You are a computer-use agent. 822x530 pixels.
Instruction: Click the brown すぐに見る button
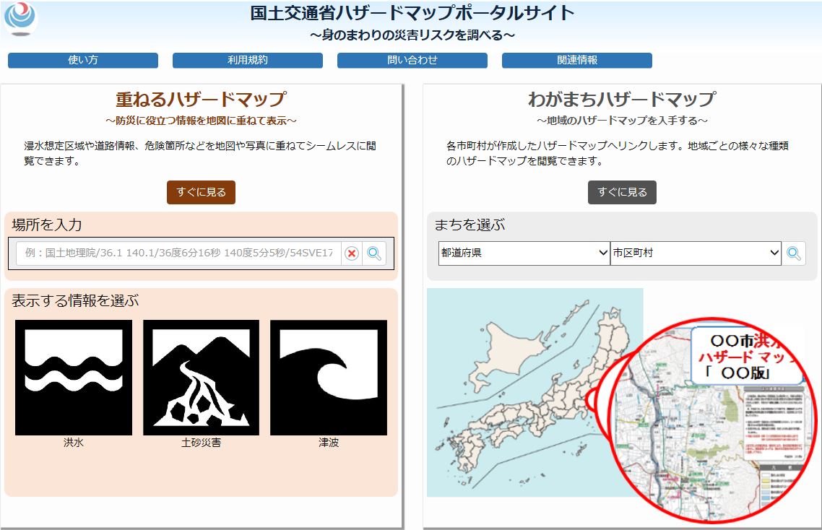[x=201, y=192]
